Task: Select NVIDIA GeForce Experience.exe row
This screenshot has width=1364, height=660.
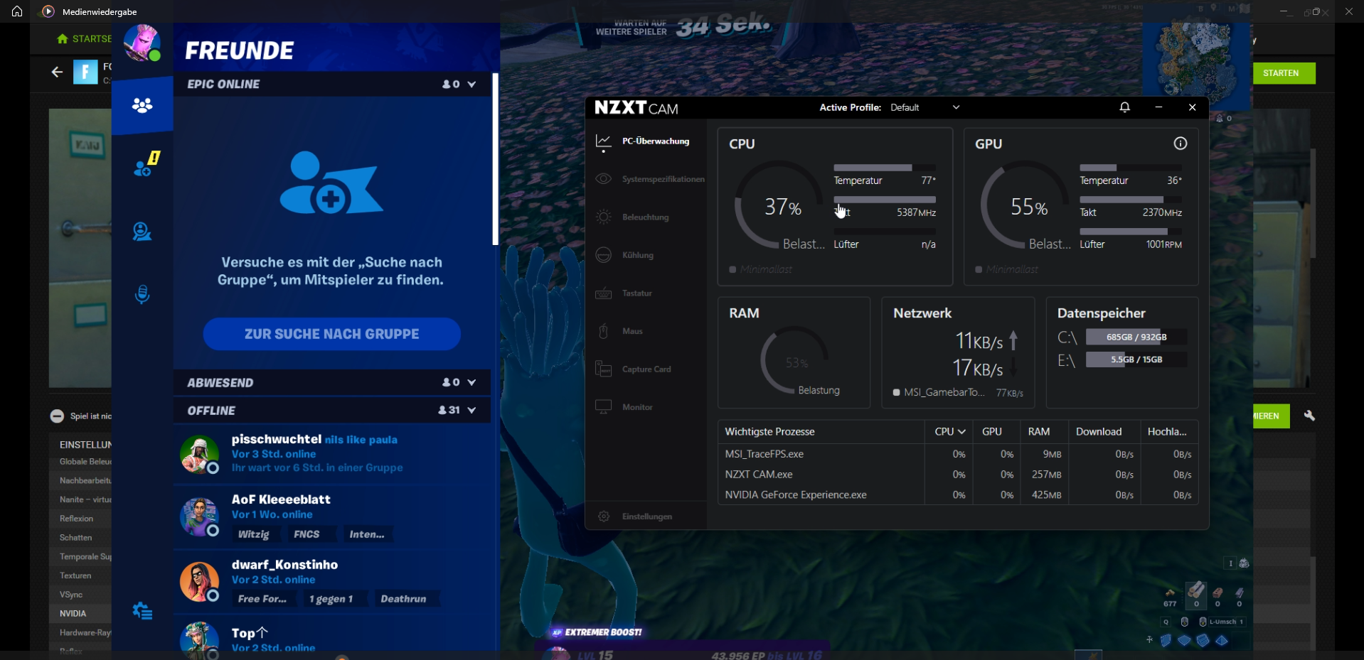Action: pyautogui.click(x=958, y=495)
